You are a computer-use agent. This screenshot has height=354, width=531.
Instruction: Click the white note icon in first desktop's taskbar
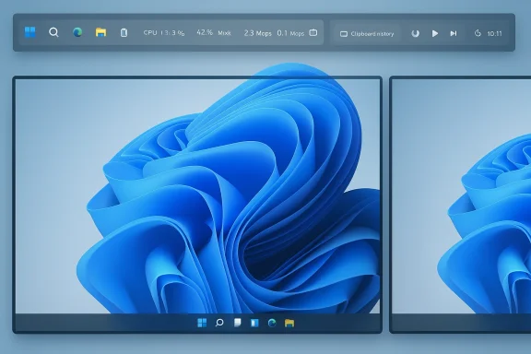238,323
